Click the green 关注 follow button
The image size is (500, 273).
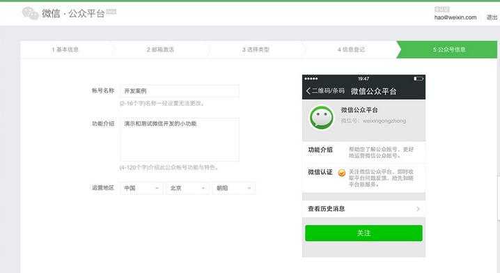coord(364,233)
